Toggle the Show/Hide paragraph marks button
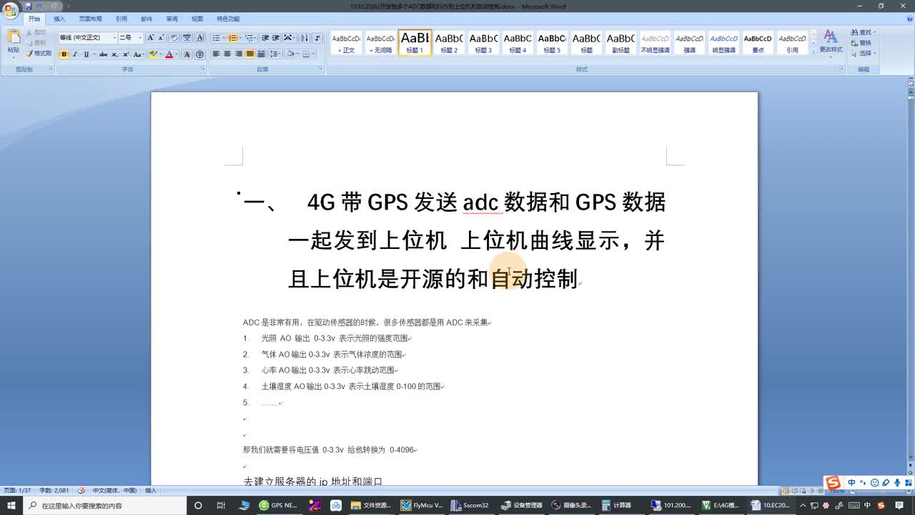915x515 pixels. [317, 37]
